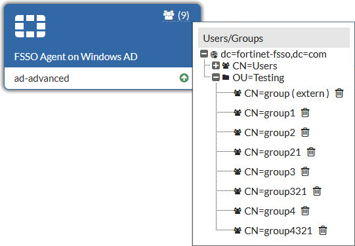
Task: Select the CN=group1 tree item
Action: [x=270, y=113]
